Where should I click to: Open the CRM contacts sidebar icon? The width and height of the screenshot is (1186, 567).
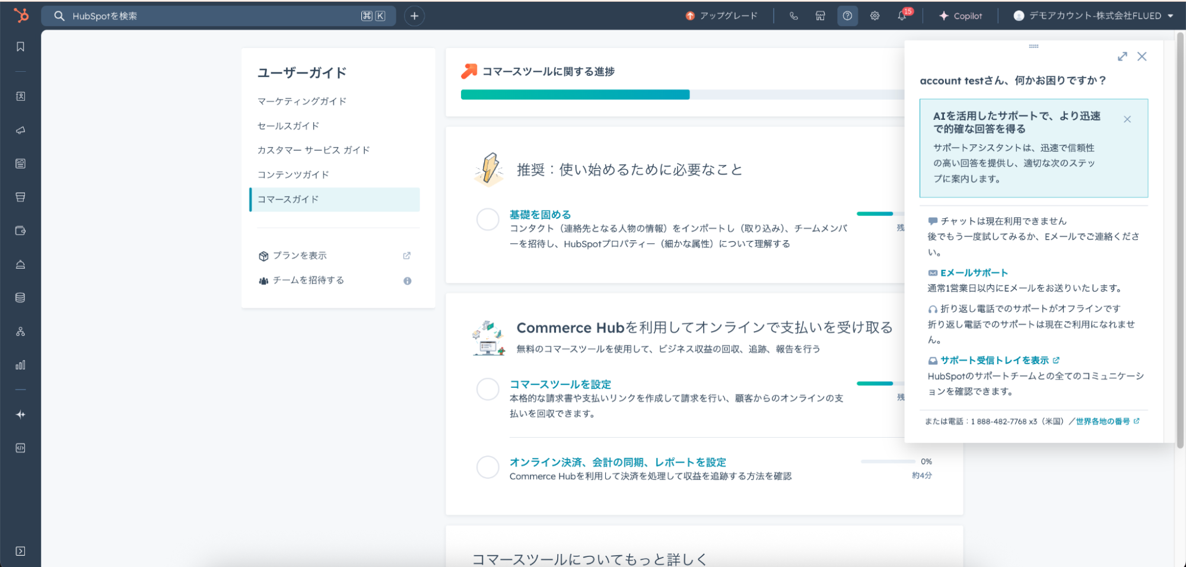20,96
